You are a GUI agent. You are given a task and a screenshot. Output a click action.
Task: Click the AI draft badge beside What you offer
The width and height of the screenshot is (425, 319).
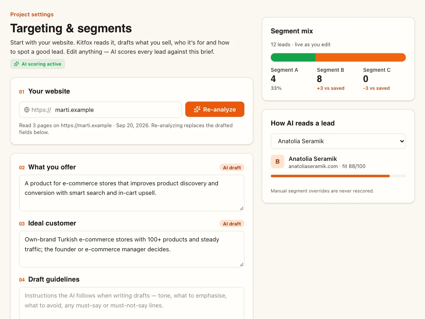232,168
